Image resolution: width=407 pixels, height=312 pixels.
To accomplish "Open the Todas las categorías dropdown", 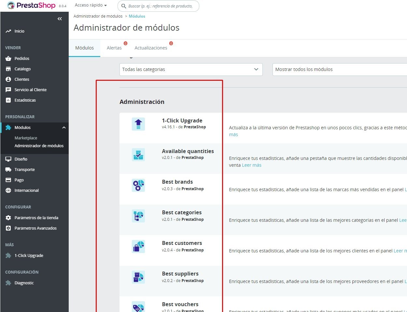I will coord(191,69).
